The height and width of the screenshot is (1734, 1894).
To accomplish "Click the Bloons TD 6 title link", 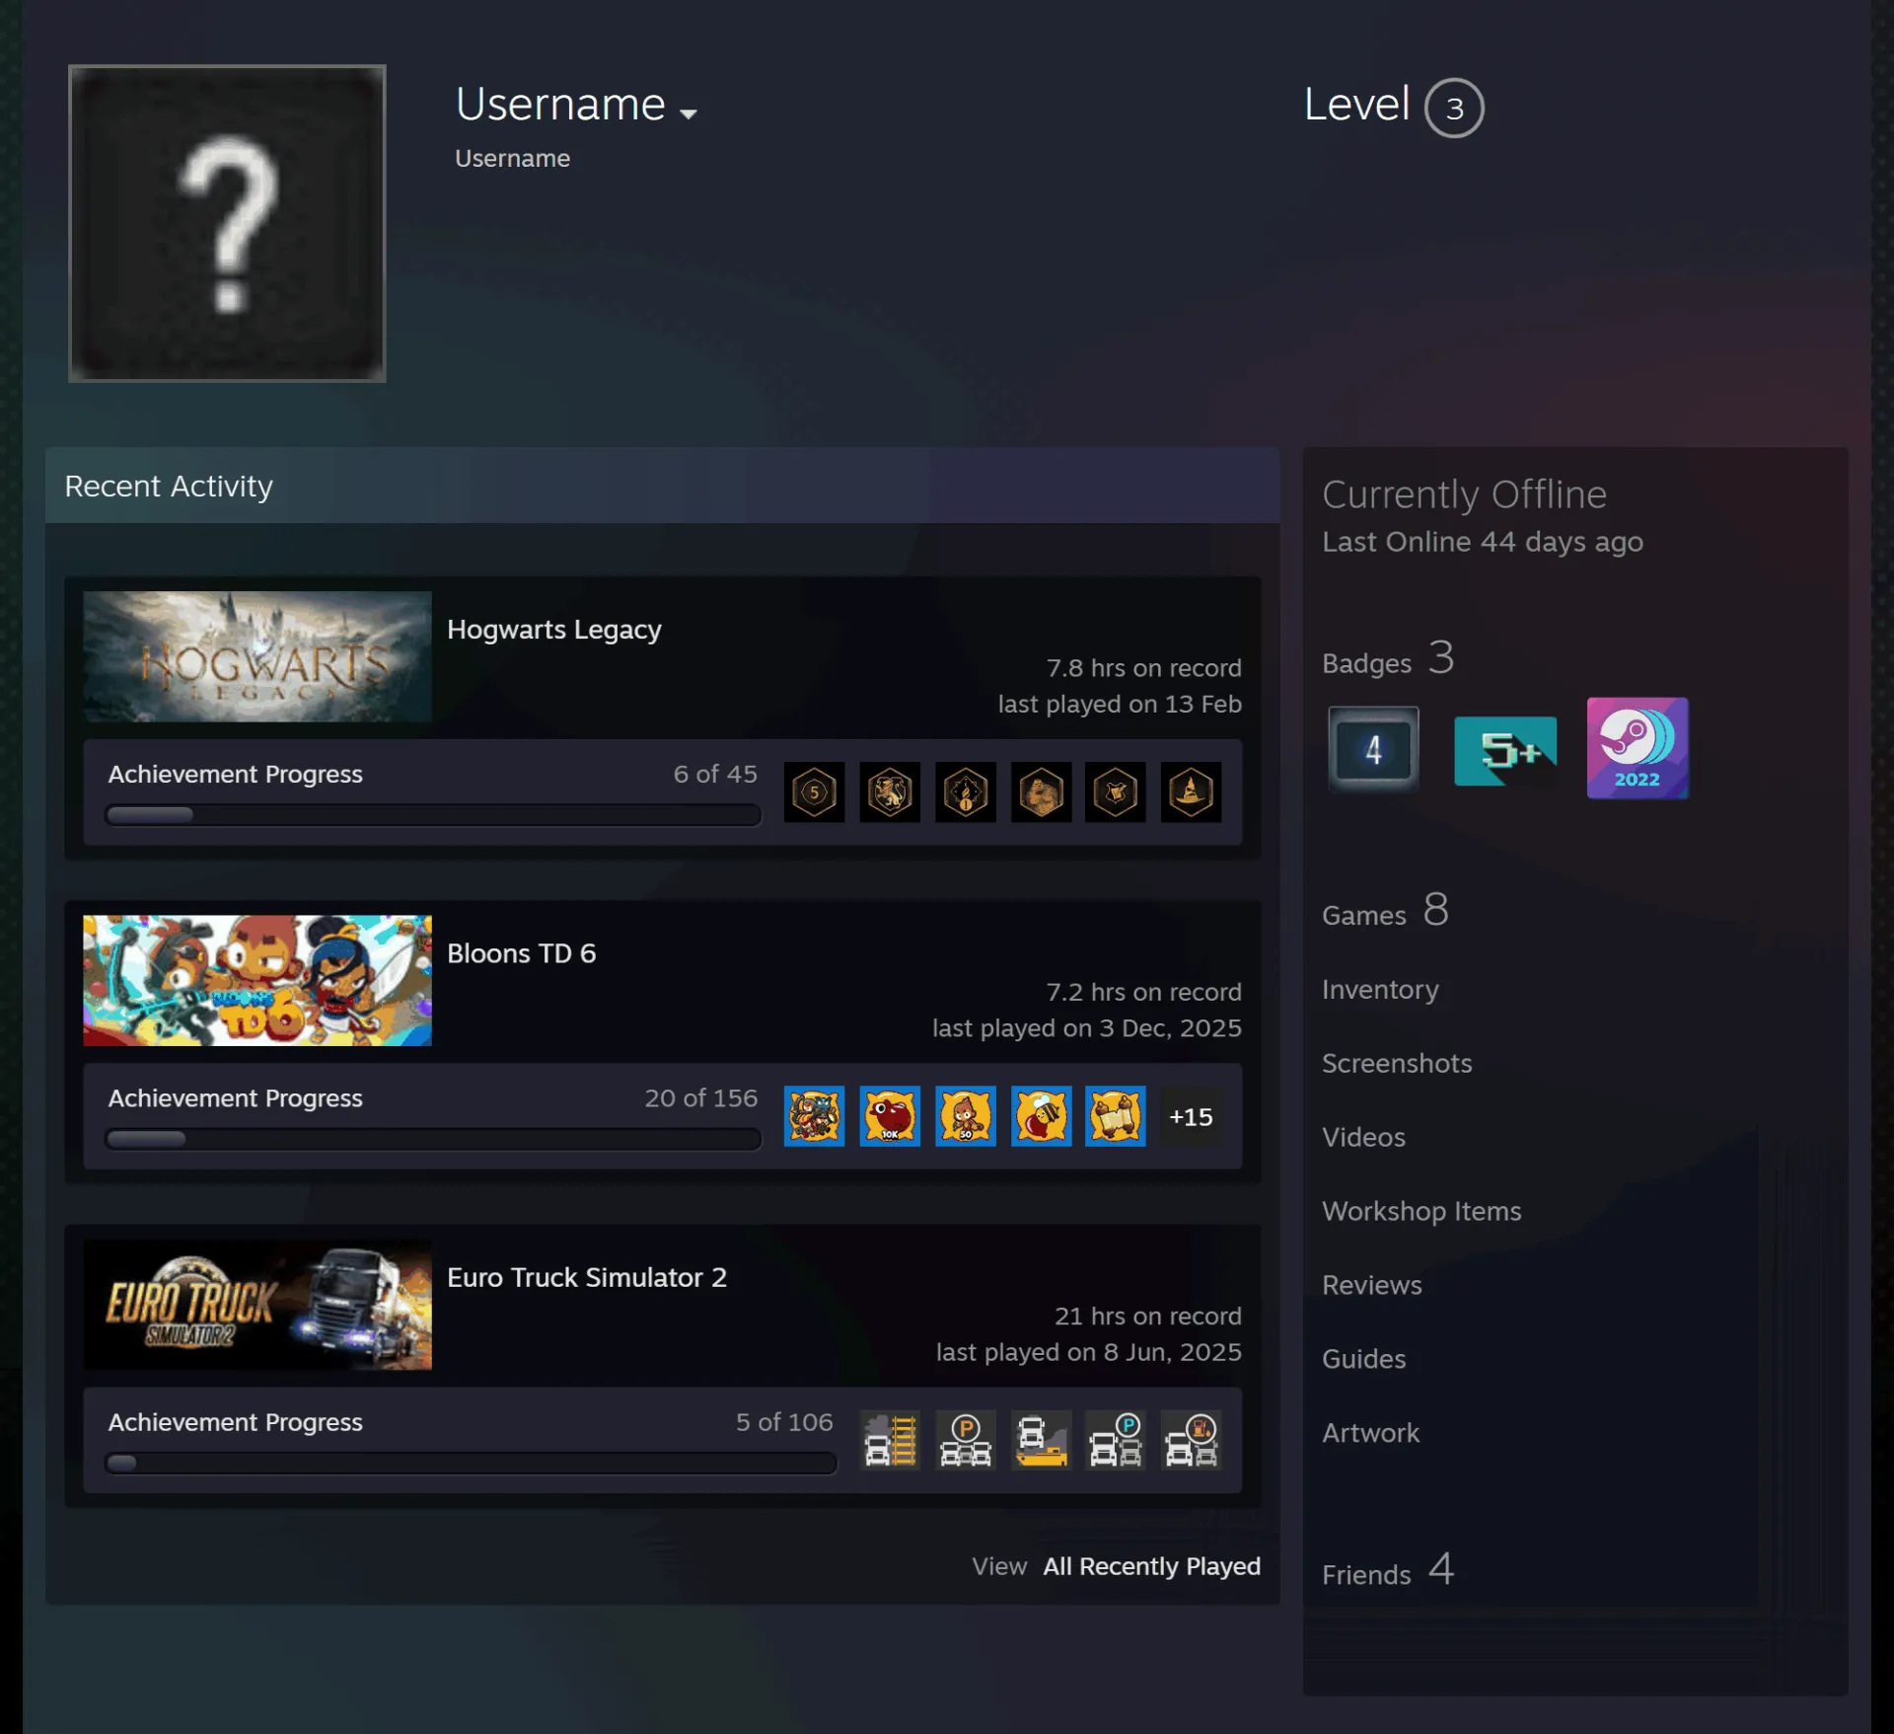I will point(521,953).
